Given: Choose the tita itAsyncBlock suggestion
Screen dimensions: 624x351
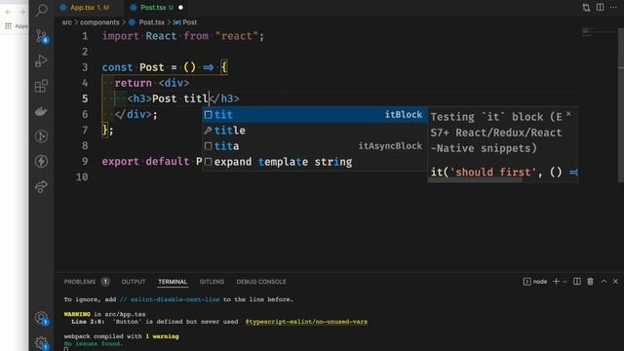Looking at the screenshot, I should 314,146.
